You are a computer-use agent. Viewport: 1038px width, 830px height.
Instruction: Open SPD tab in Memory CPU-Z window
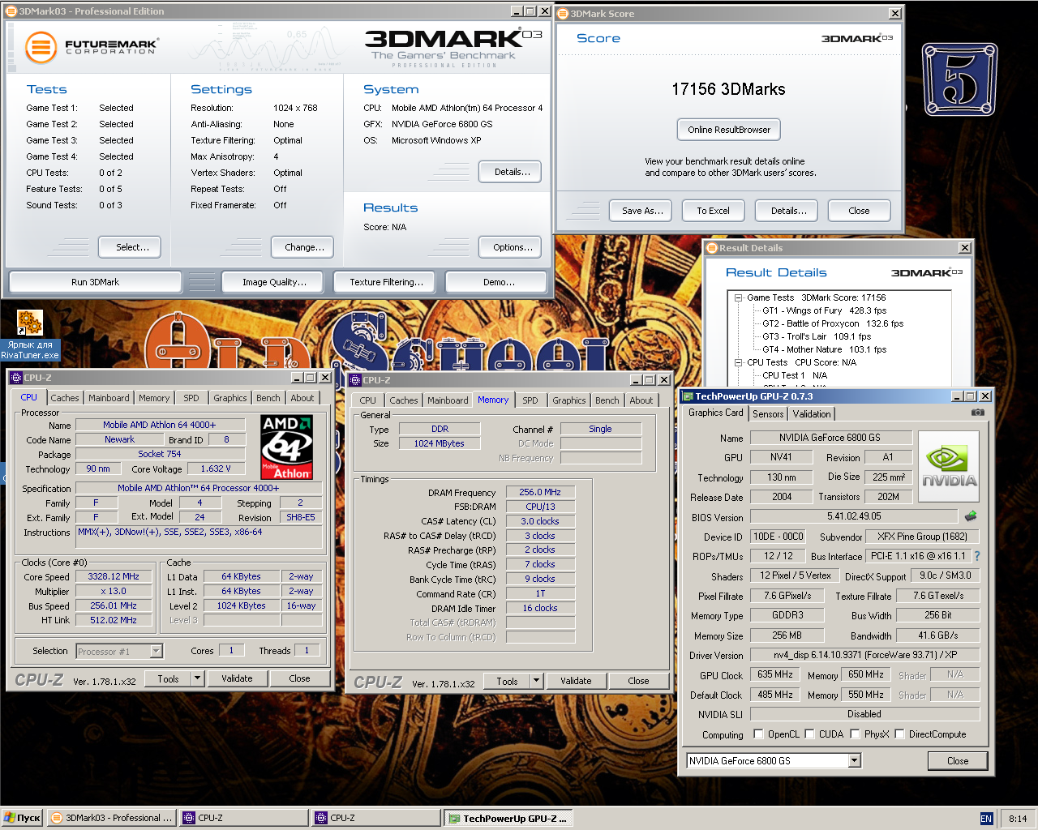[x=530, y=400]
